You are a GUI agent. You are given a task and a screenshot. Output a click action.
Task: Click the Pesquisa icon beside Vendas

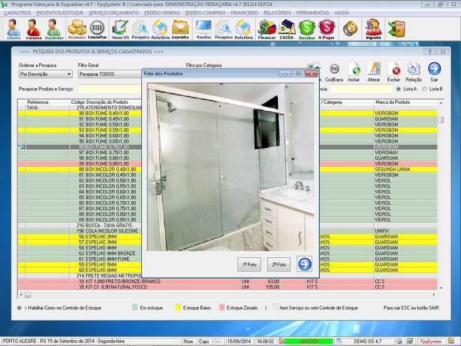coord(224,29)
